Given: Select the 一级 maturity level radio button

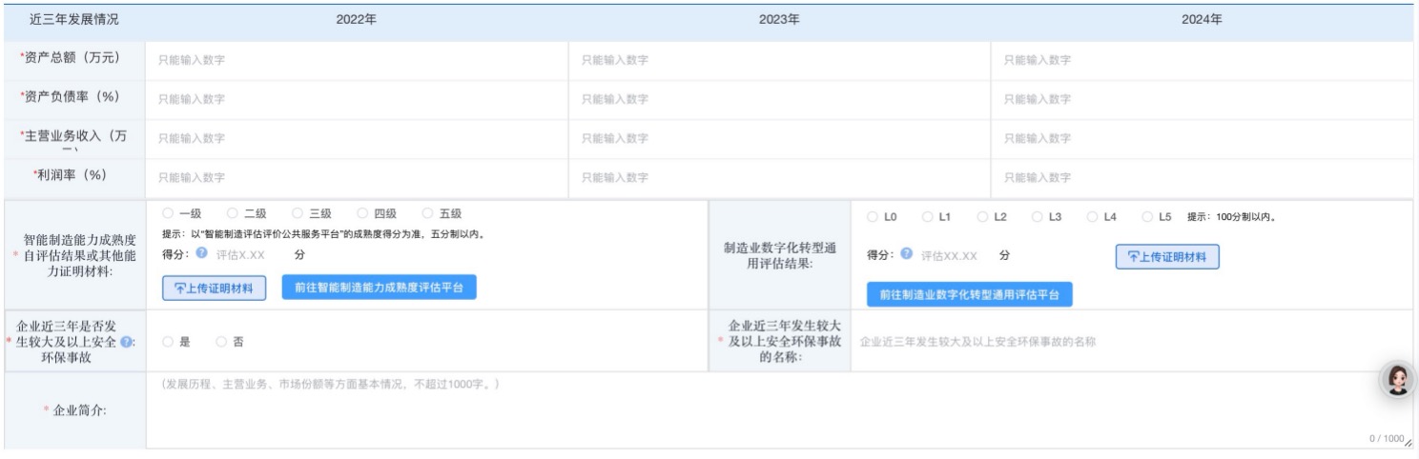Looking at the screenshot, I should click(168, 214).
